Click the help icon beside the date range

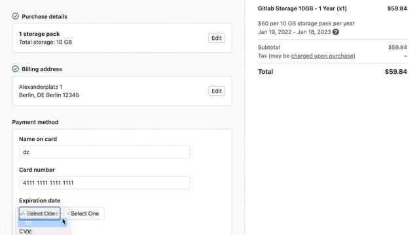[336, 32]
